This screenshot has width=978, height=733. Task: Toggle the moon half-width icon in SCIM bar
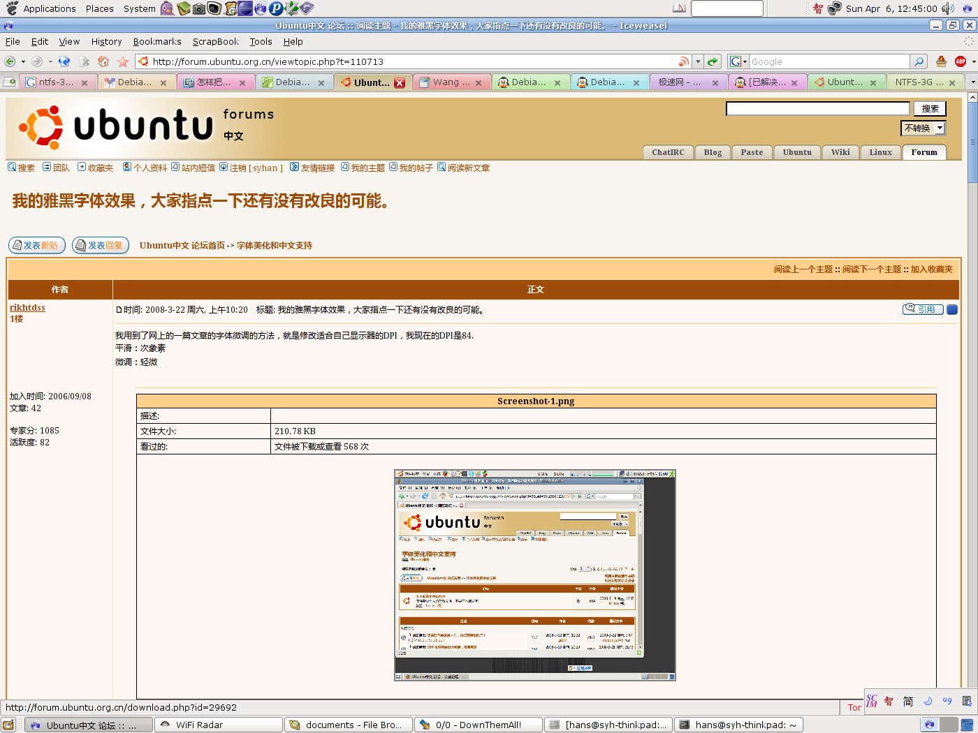point(928,701)
